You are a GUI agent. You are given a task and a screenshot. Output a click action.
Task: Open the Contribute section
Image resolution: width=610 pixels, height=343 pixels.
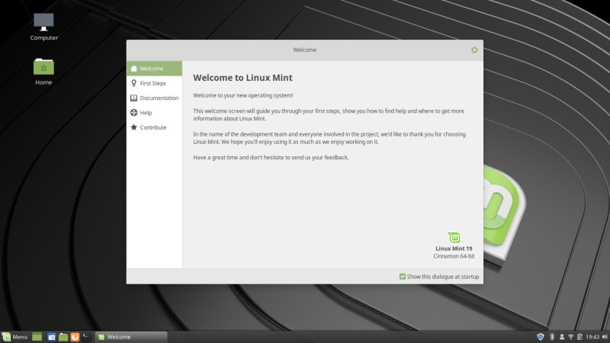click(x=155, y=127)
